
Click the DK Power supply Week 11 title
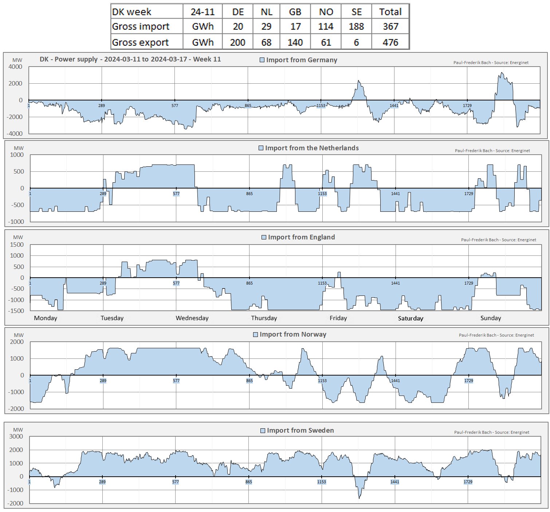pos(130,59)
